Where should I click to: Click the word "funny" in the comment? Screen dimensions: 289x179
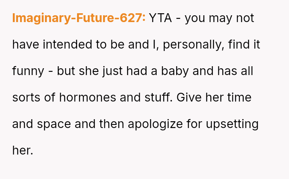28,71
